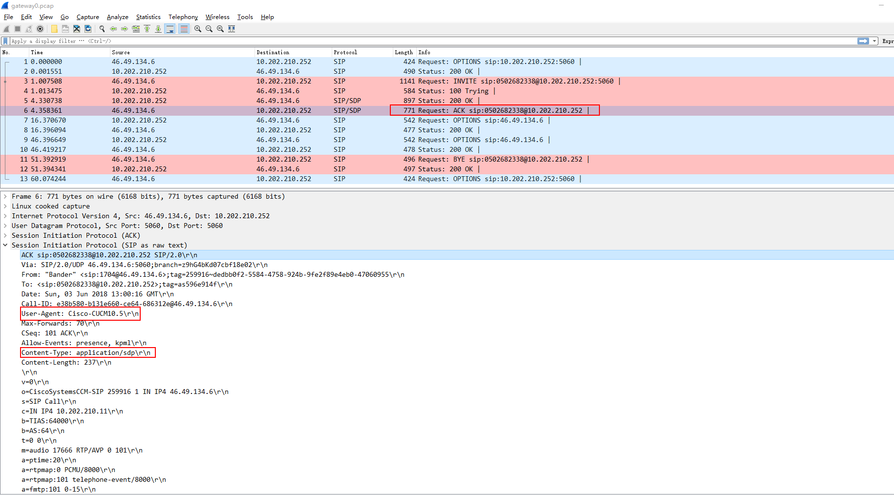Image resolution: width=894 pixels, height=495 pixels.
Task: Select the 'User-Agent: Cisco-CUCM10.5' line
Action: coord(80,313)
